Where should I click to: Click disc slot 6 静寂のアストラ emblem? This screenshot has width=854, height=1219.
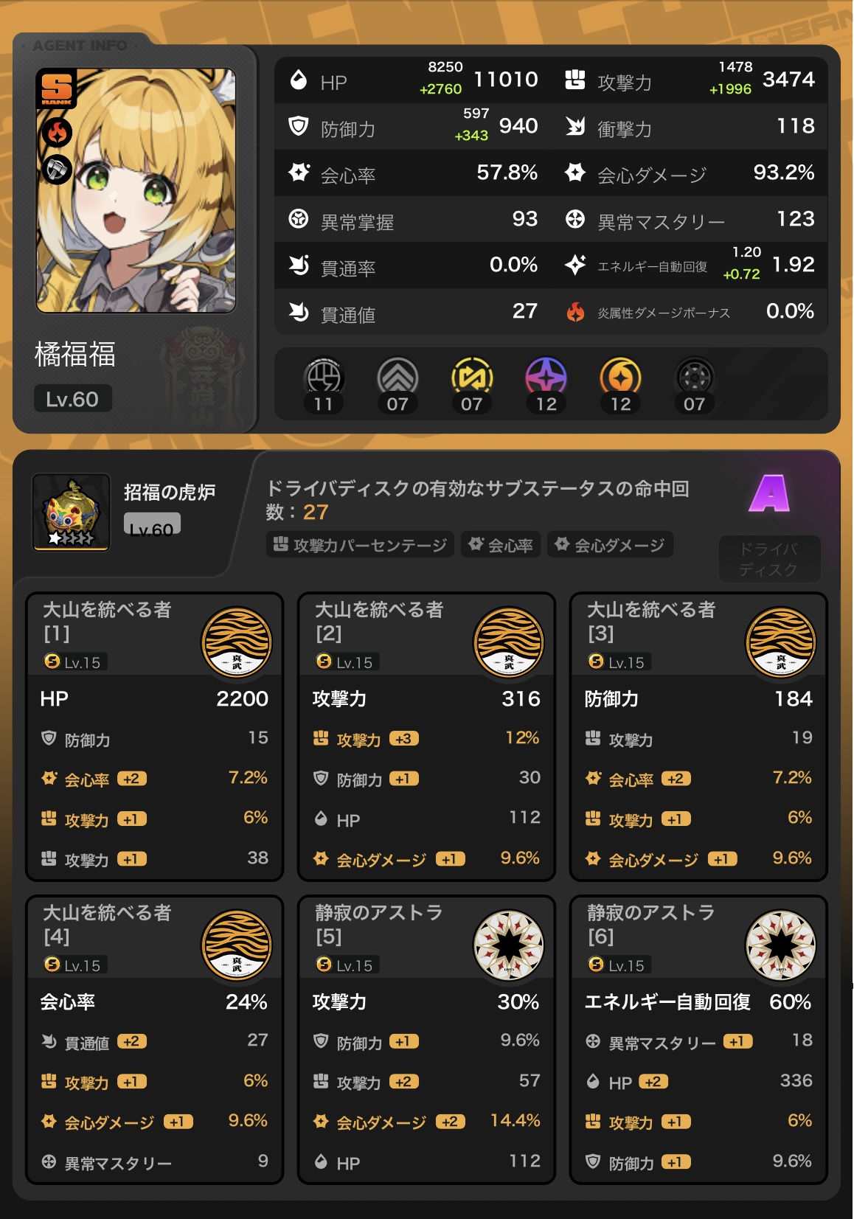(x=781, y=945)
